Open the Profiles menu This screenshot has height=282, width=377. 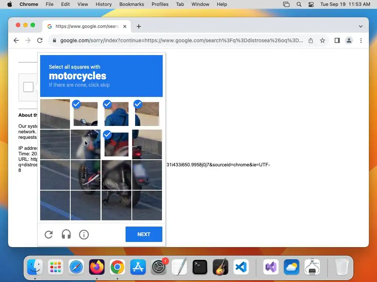pos(160,4)
